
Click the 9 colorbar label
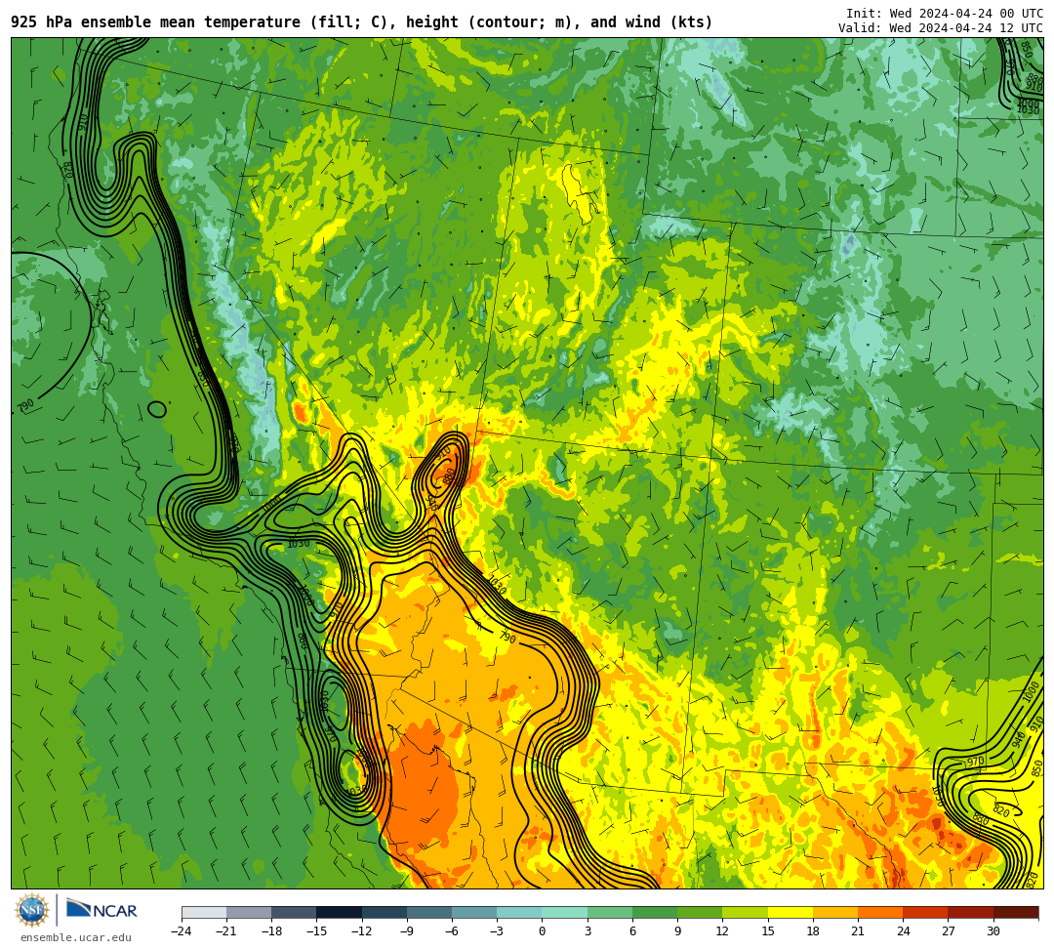coord(677,931)
